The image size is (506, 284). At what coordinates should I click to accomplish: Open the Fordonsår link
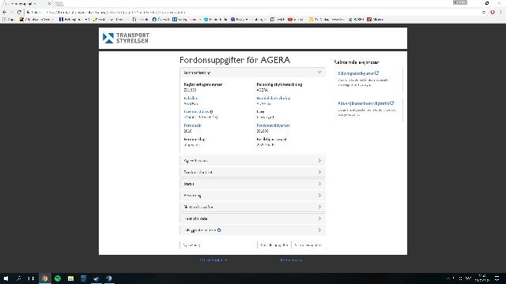[192, 125]
